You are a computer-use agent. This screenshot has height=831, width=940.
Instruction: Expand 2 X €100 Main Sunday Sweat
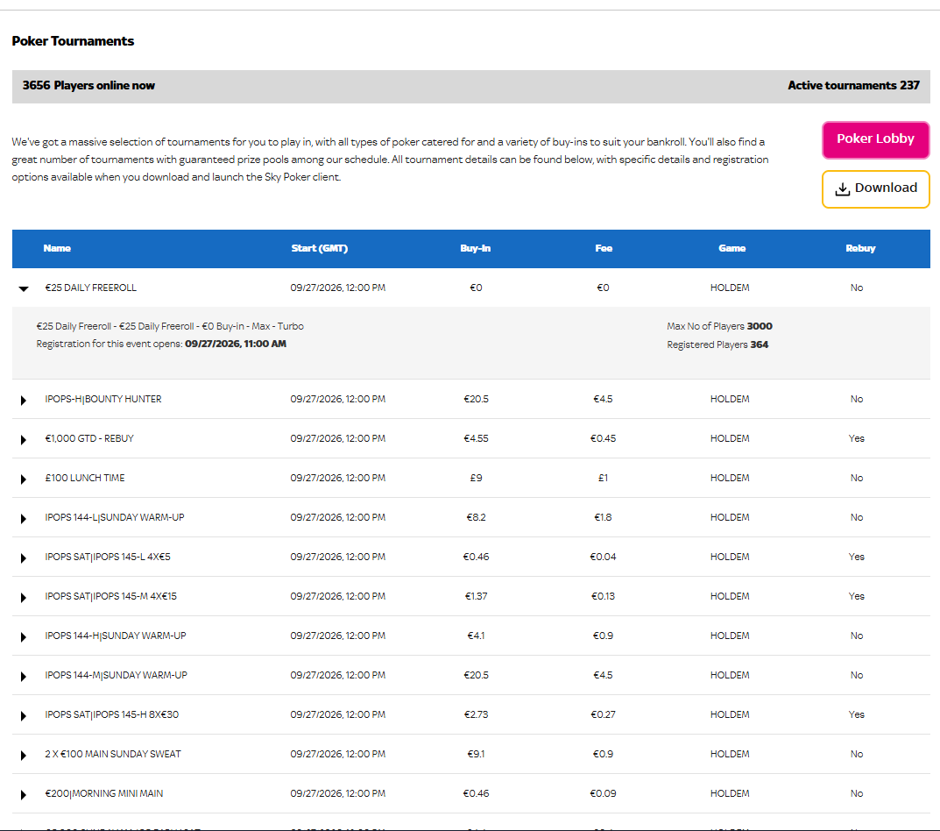pyautogui.click(x=24, y=756)
